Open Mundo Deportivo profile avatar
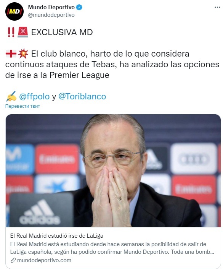 [14, 11]
